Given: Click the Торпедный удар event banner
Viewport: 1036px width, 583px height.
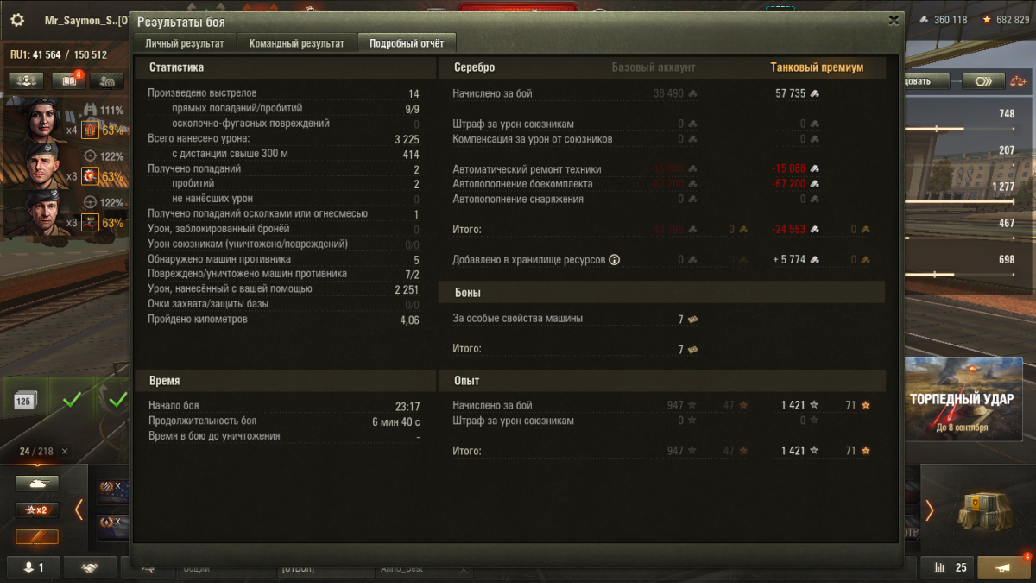Looking at the screenshot, I should point(963,399).
